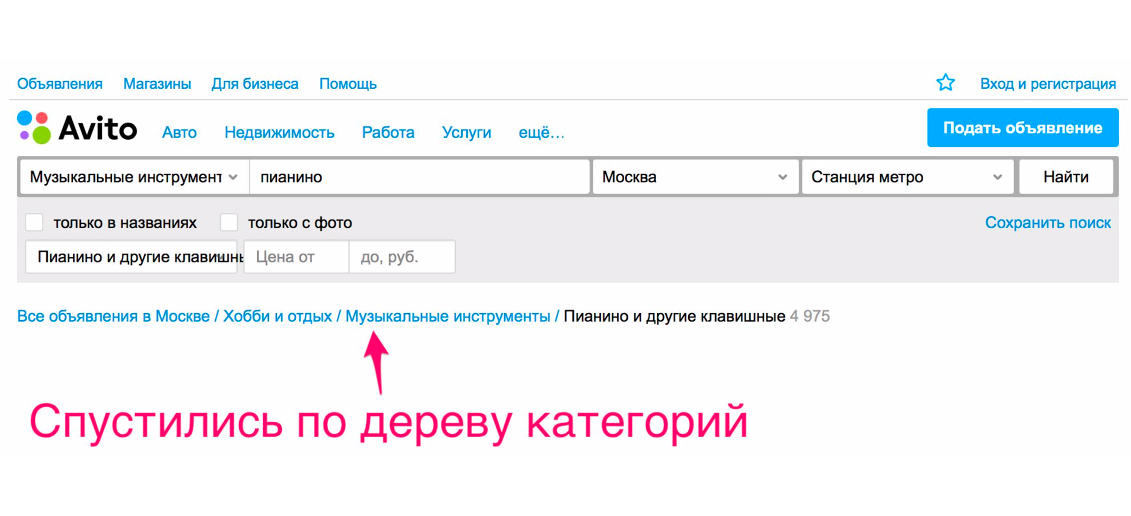The image size is (1131, 516).
Task: Open breadcrumb 'Все объявления в Москве'
Action: point(113,316)
